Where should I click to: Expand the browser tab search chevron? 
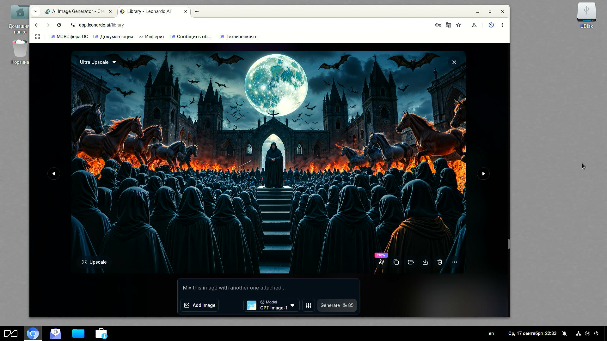coord(36,11)
